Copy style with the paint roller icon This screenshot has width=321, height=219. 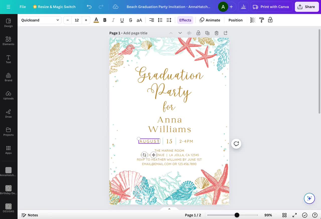(x=261, y=20)
